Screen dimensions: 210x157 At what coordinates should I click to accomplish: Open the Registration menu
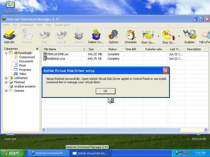coord(62,25)
